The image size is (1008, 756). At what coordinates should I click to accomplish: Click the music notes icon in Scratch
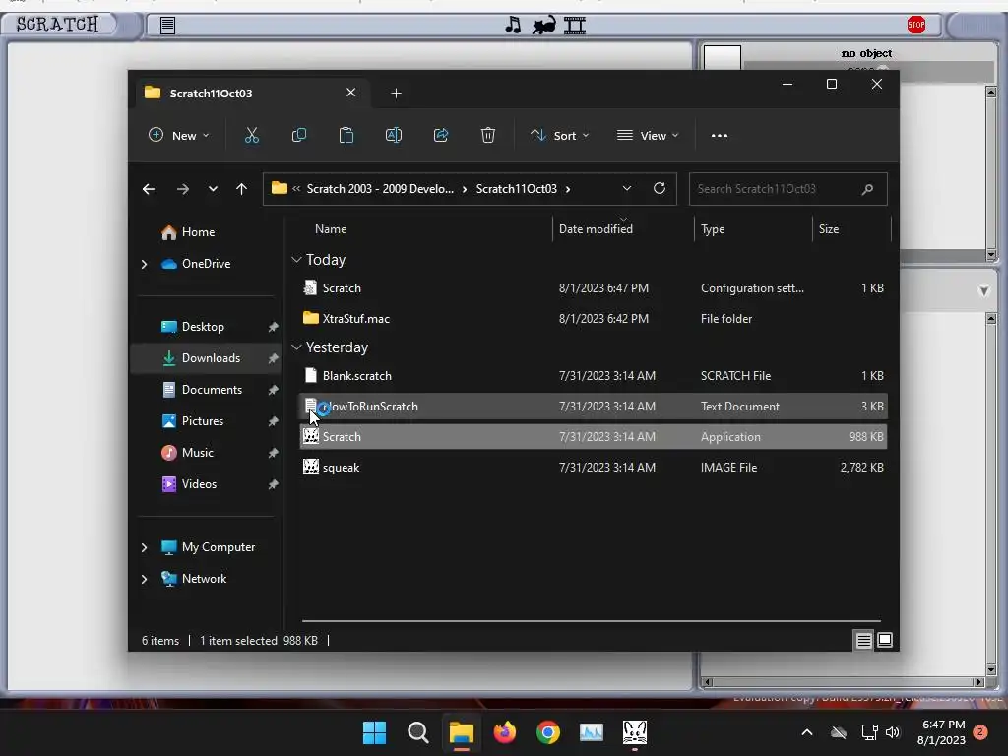513,25
